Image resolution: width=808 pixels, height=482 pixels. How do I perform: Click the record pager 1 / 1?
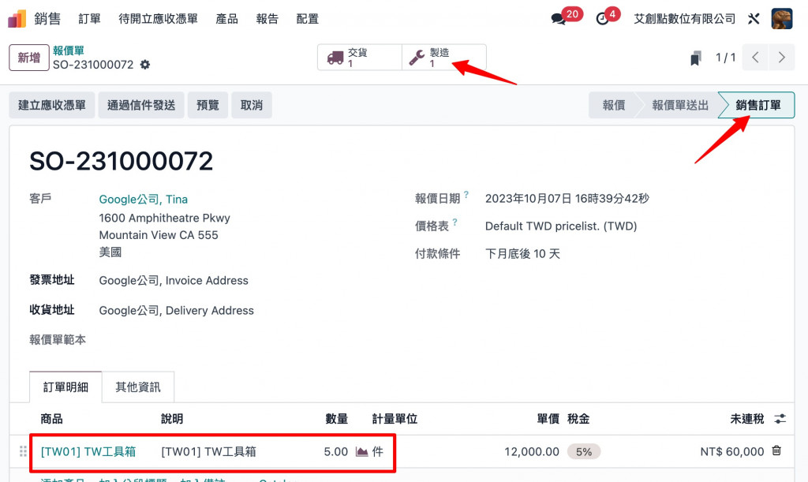pos(726,57)
